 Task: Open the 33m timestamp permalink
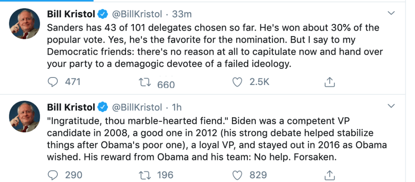pyautogui.click(x=182, y=14)
